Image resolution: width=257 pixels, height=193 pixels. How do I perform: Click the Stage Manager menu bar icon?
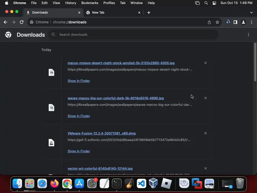[197, 3]
